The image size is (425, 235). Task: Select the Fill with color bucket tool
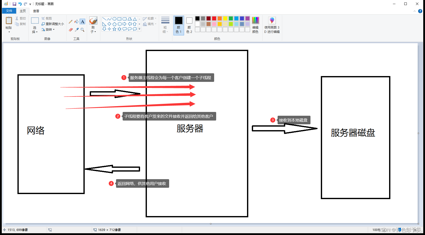(76, 22)
